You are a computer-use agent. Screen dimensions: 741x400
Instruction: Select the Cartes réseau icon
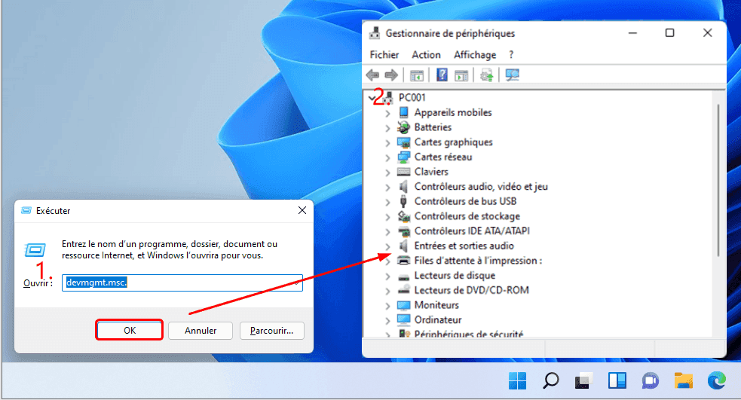(x=403, y=157)
